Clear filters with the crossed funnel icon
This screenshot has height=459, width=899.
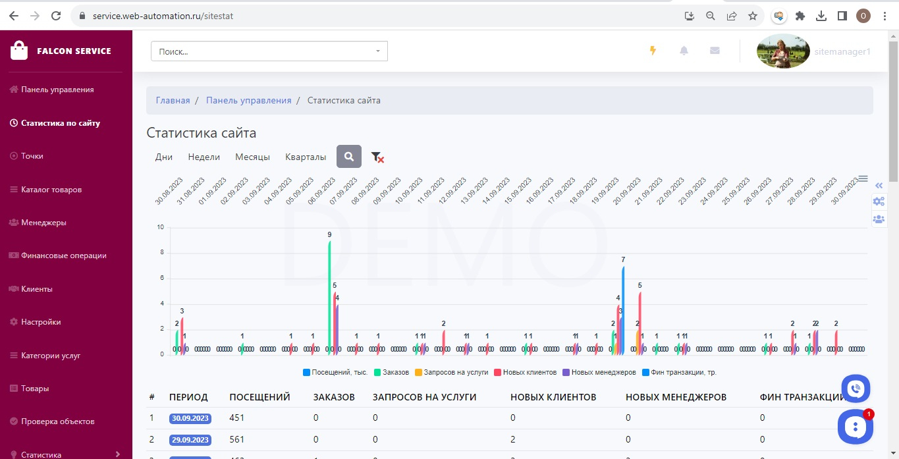click(x=377, y=157)
